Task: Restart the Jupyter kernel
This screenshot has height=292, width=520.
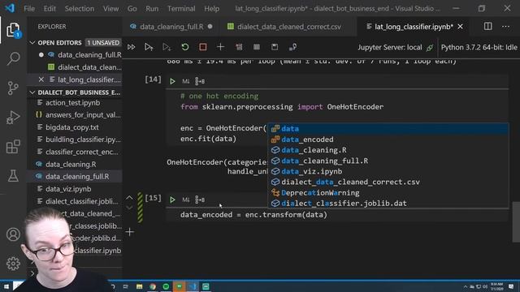Action: [185, 47]
